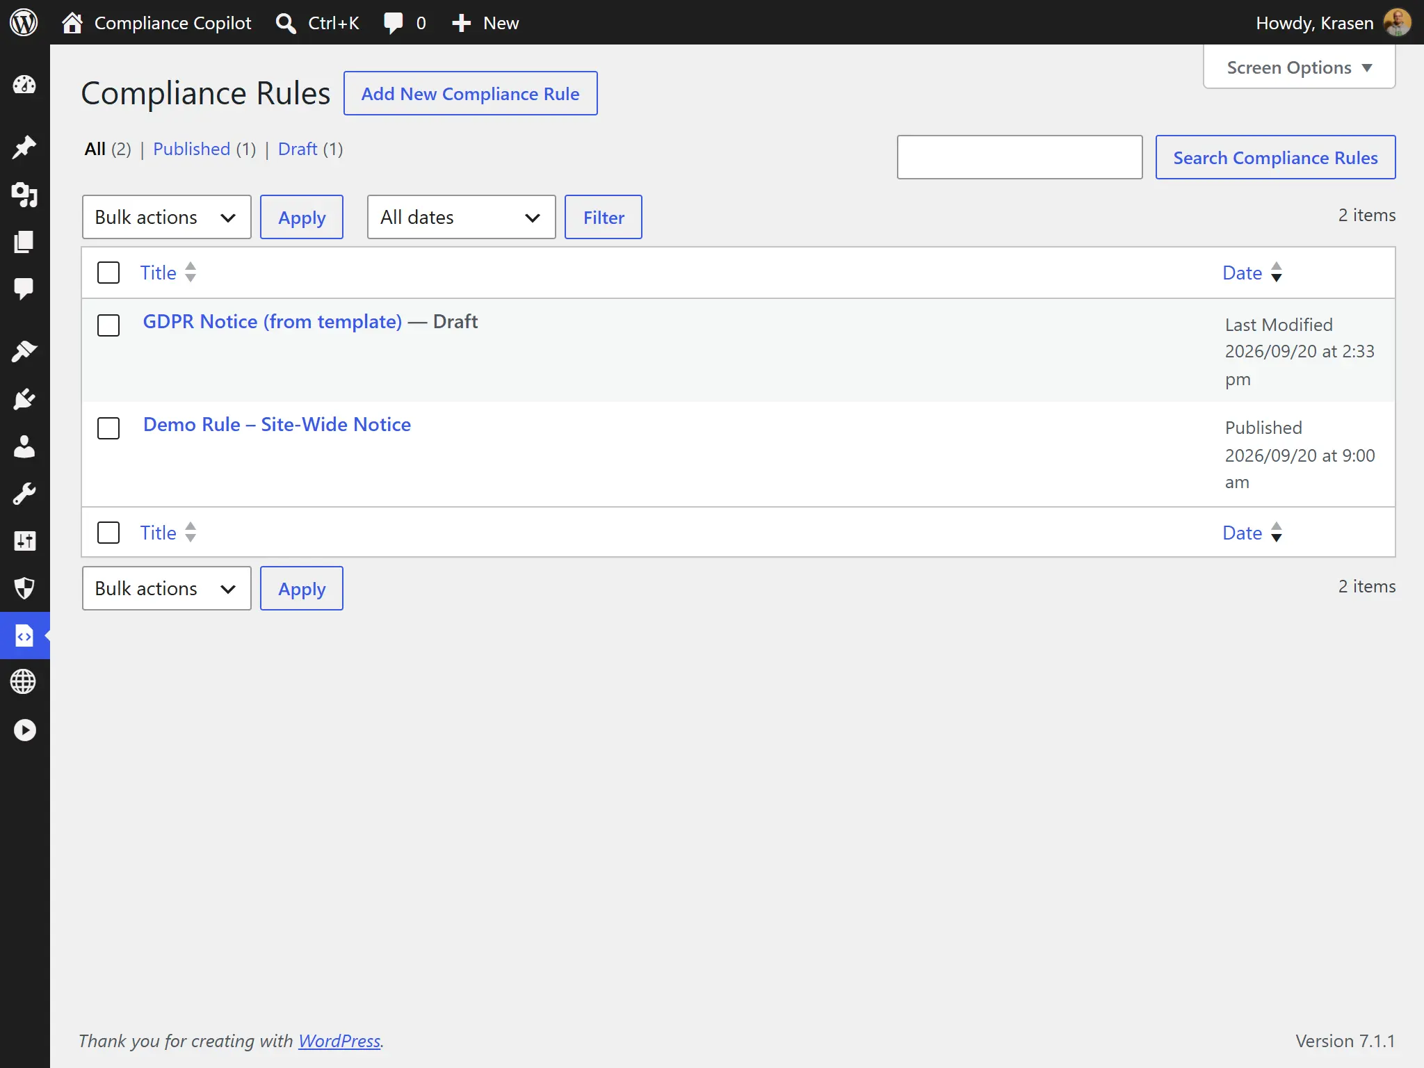1424x1068 pixels.
Task: Open Demo Rule – Site-Wide Notice
Action: (x=277, y=424)
